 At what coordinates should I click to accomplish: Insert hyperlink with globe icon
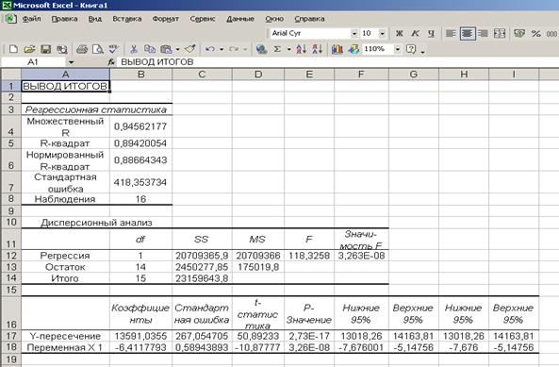(x=262, y=49)
